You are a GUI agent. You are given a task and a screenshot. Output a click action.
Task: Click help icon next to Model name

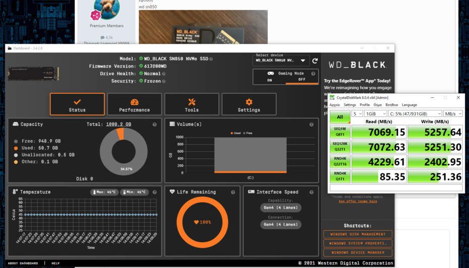[x=211, y=59]
